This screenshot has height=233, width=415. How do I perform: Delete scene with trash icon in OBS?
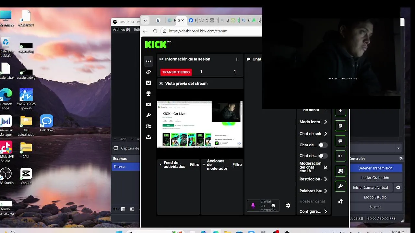(x=123, y=209)
